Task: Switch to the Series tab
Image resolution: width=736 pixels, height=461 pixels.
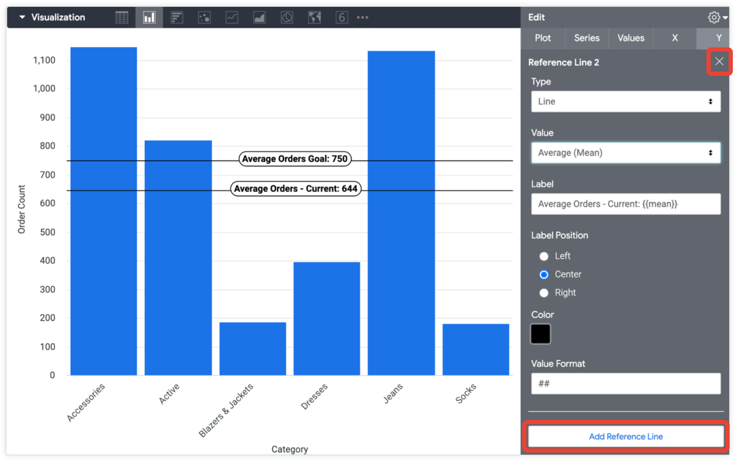Action: pos(586,38)
